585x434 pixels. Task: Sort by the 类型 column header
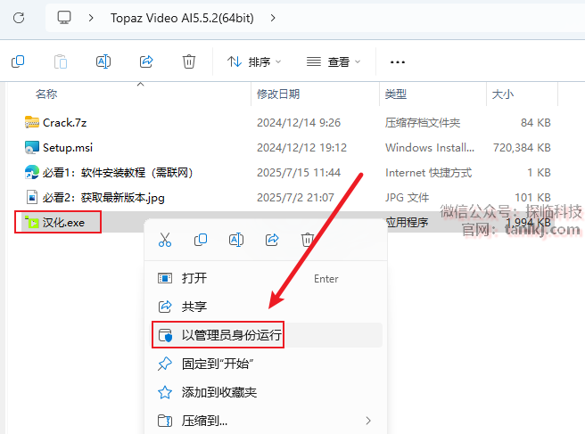click(x=396, y=94)
